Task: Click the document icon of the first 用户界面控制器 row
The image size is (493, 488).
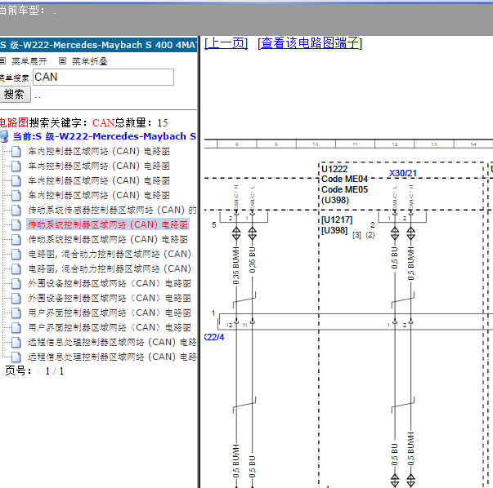Action: point(16,313)
